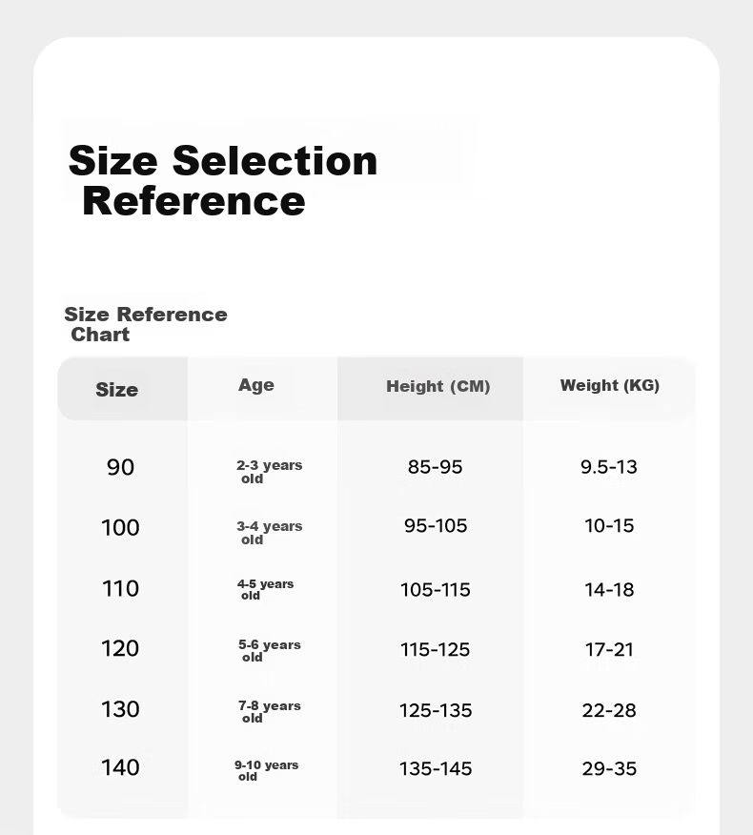Click the Size Selection Reference title
This screenshot has height=835, width=753.
click(x=223, y=181)
